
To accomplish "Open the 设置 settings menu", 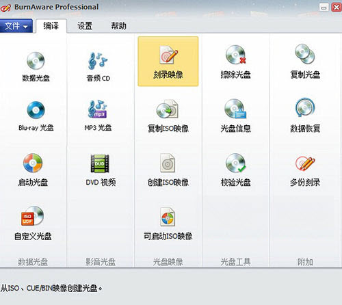I will 85,26.
